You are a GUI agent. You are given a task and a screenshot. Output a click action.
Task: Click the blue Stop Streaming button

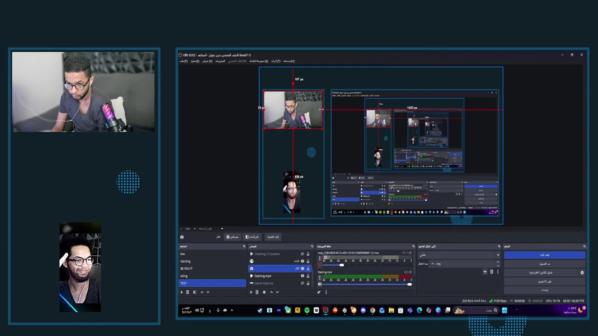(545, 255)
